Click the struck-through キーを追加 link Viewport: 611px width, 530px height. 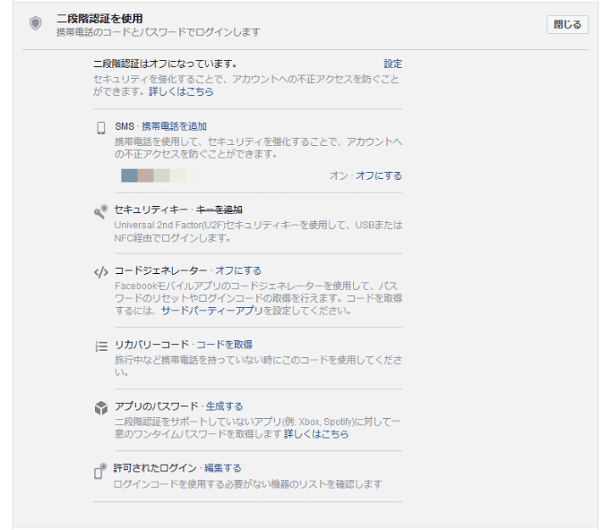[219, 210]
